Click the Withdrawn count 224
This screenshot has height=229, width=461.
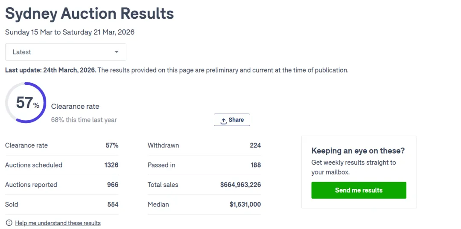pyautogui.click(x=255, y=145)
